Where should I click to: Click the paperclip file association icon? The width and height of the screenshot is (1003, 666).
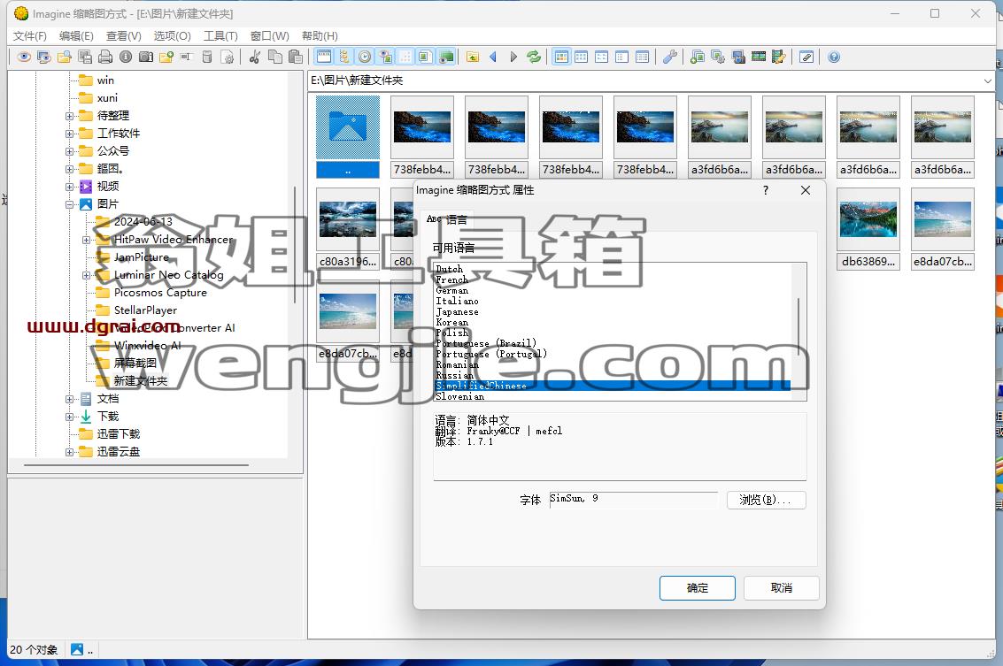point(806,57)
